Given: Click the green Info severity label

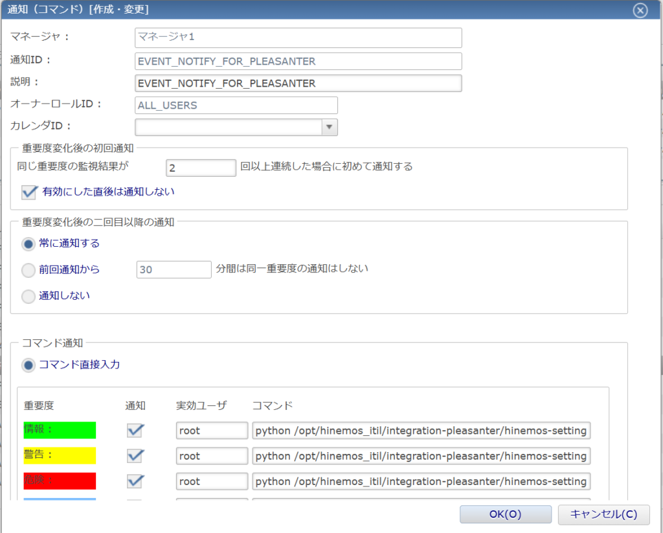Looking at the screenshot, I should pyautogui.click(x=60, y=430).
